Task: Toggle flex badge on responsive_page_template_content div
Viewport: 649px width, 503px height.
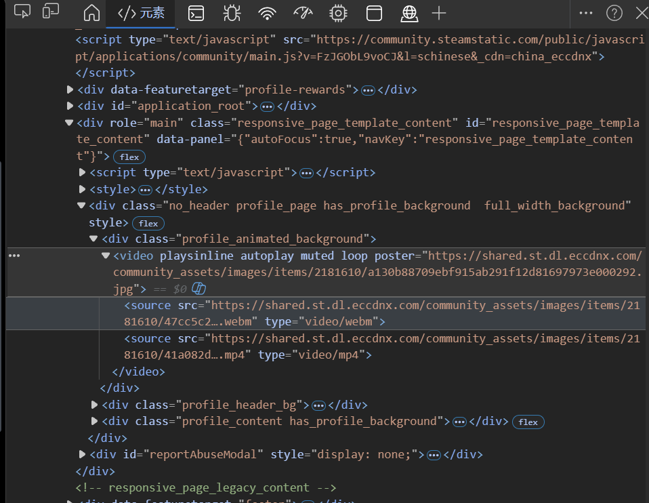Action: click(x=129, y=157)
